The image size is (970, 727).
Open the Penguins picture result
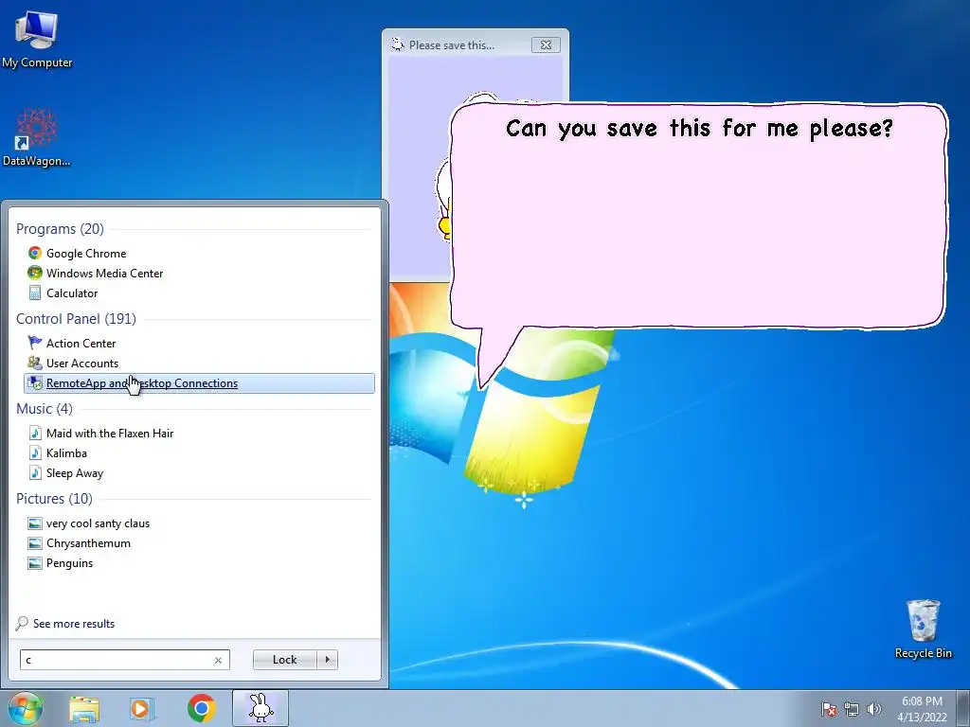199,563
